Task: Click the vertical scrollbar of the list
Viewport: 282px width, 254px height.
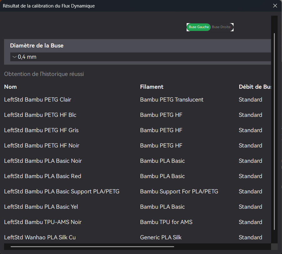Action: click(274, 131)
